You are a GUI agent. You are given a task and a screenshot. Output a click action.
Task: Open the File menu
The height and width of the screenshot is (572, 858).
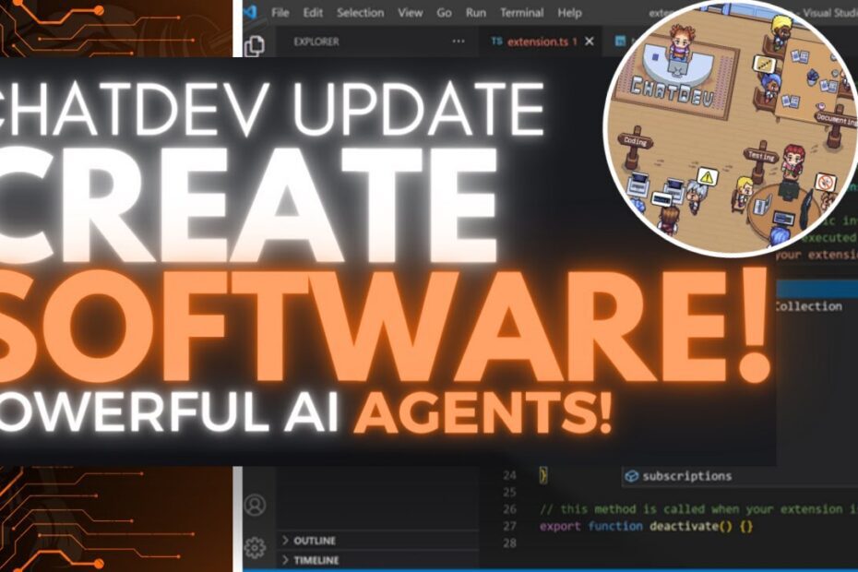tap(280, 13)
